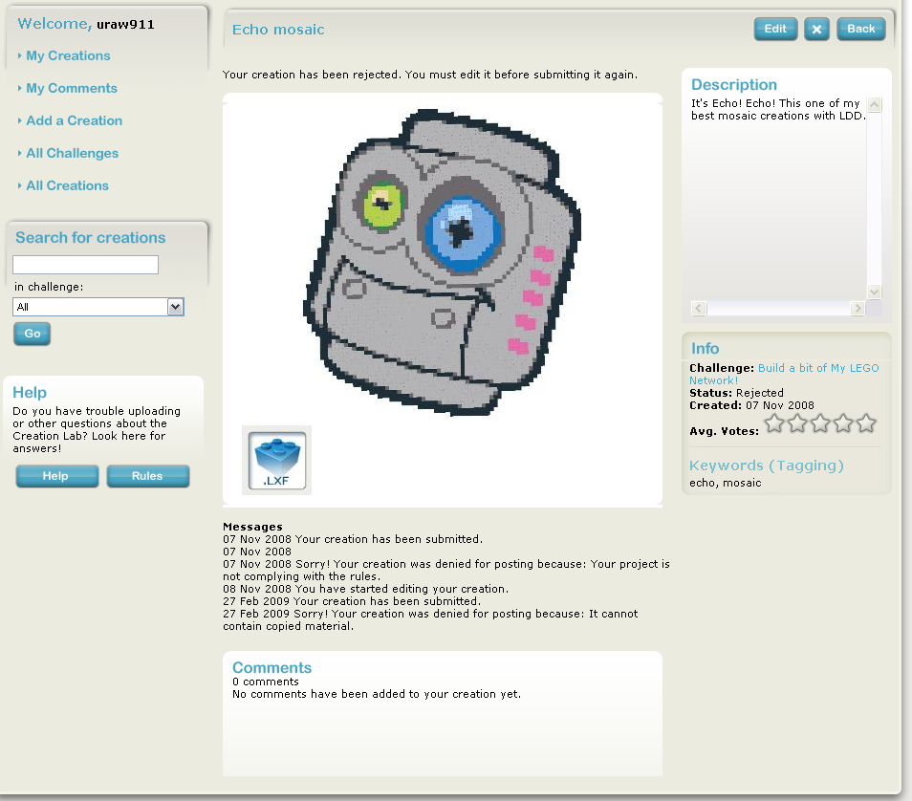Click the description scroll-right arrow
Viewport: 912px width, 801px height.
click(858, 309)
